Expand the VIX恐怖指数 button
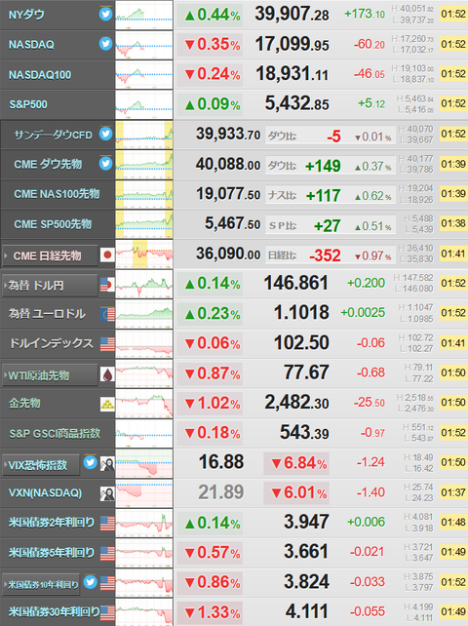This screenshot has width=468, height=626. tap(41, 465)
